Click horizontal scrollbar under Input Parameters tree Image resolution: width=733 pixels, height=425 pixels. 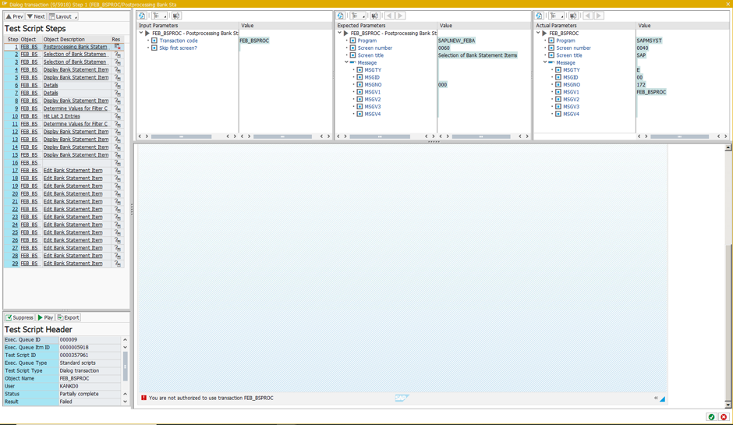click(x=182, y=136)
